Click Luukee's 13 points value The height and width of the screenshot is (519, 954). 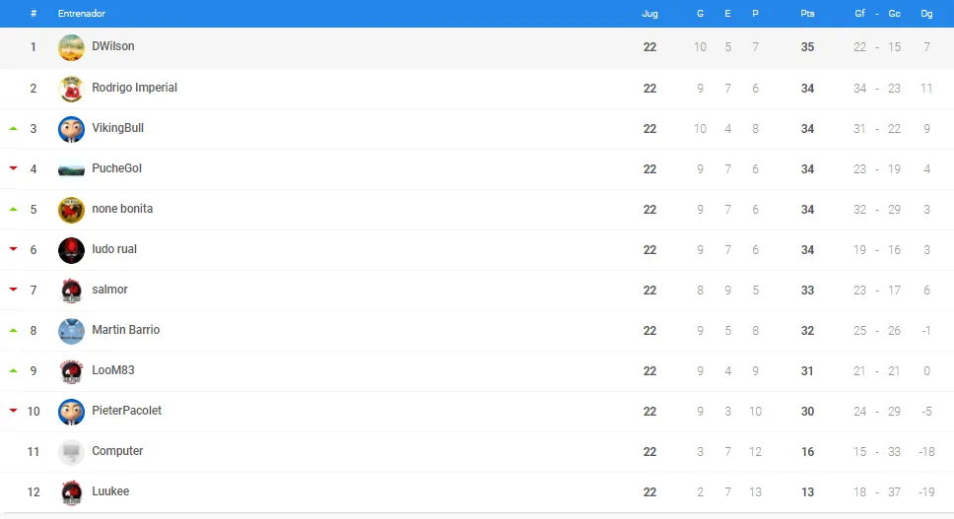point(807,492)
